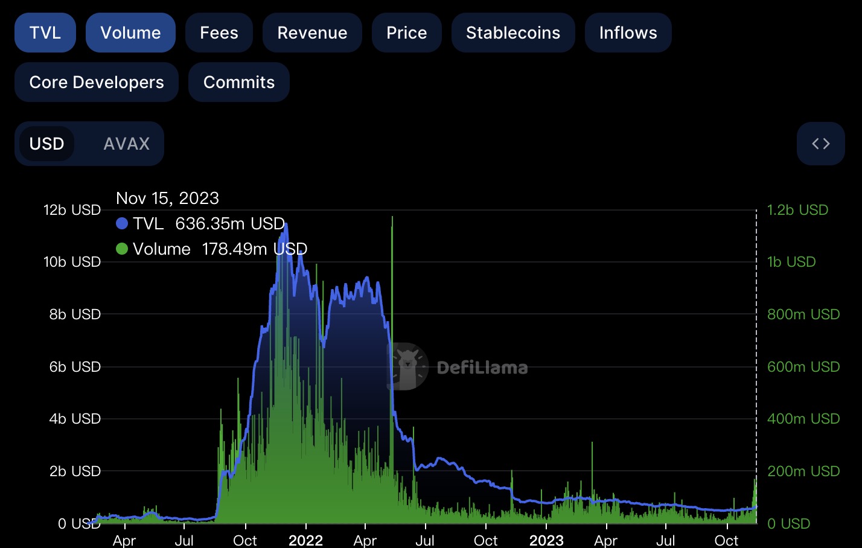Click the DefiLlama llama watermark logo
This screenshot has height=548, width=862.
pos(408,366)
